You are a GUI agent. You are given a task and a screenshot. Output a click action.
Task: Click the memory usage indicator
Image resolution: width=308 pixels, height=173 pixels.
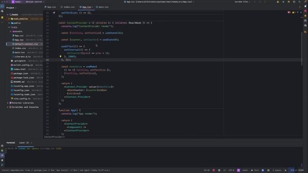pos(297,170)
